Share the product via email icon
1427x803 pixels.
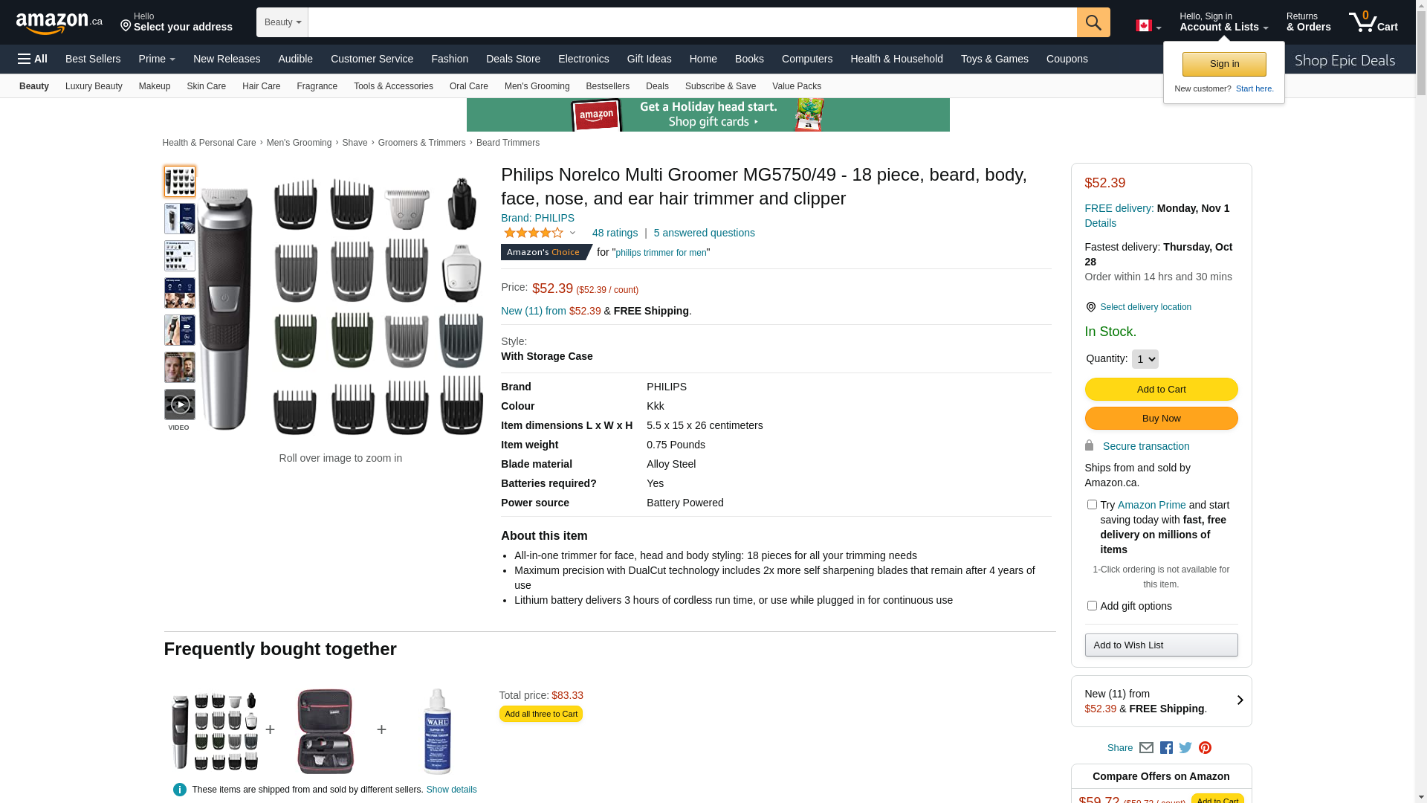pos(1146,748)
